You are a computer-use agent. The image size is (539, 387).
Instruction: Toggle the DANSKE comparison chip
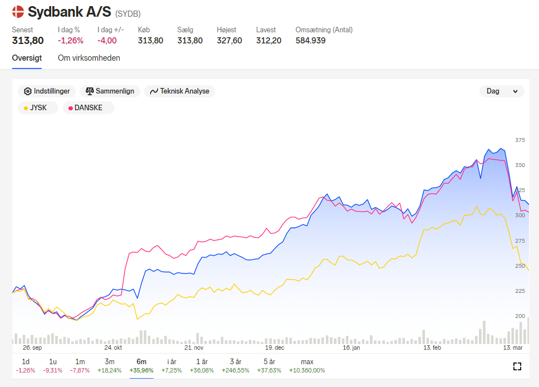tap(88, 107)
